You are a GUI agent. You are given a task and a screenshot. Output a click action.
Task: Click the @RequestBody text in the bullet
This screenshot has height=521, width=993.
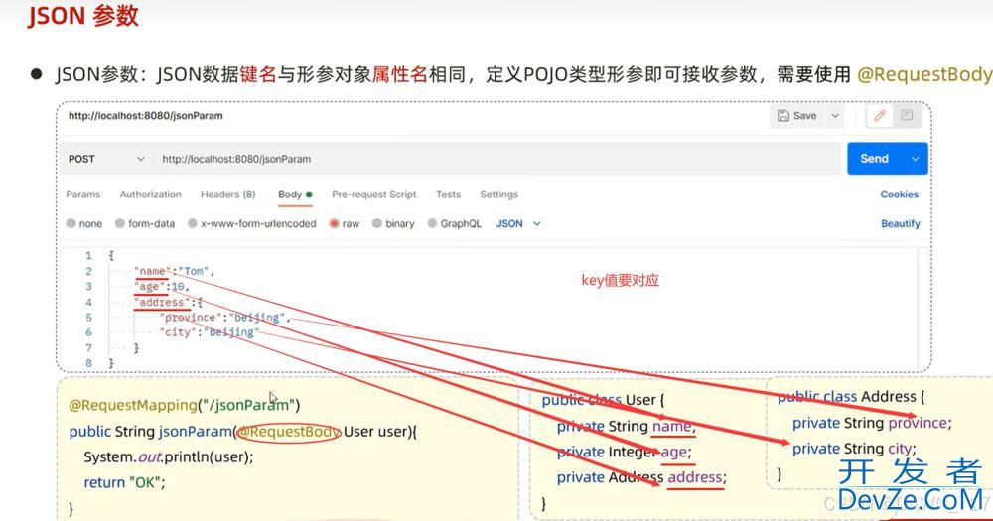[x=923, y=74]
